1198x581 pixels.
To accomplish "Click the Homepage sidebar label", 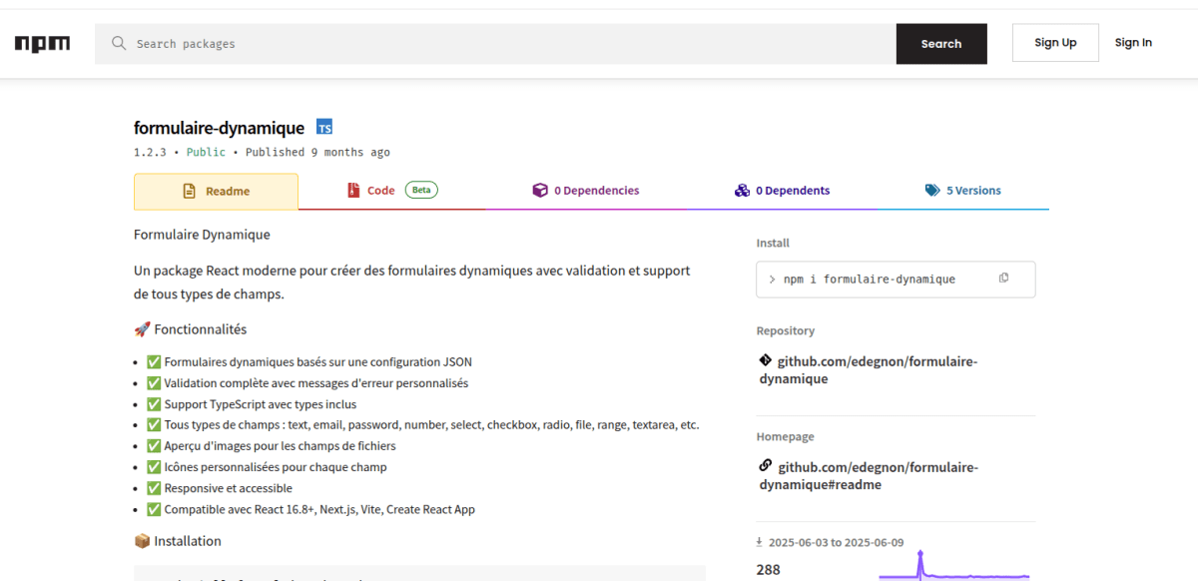I will (x=786, y=436).
